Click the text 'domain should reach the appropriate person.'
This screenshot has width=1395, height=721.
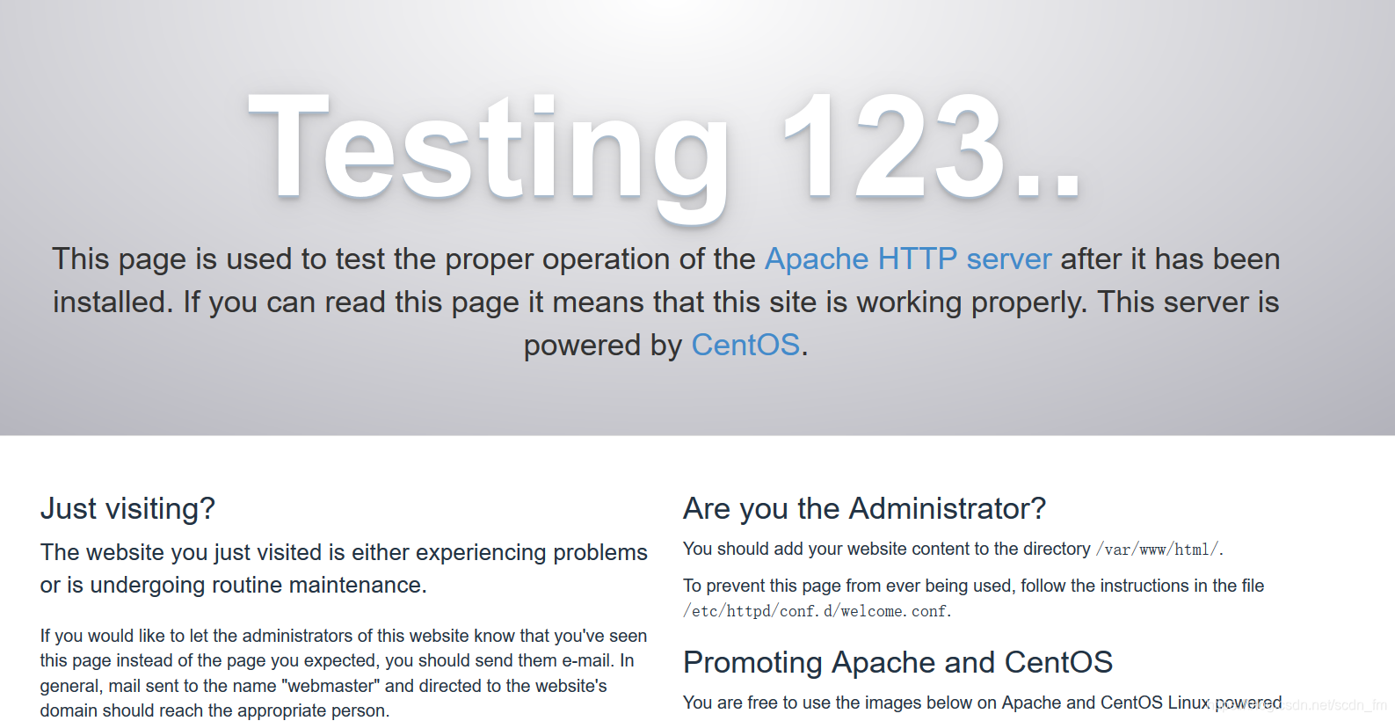pyautogui.click(x=214, y=710)
